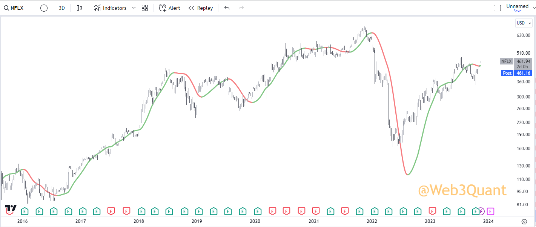Expand the favorite indicators chevron beside Indicators
The height and width of the screenshot is (227, 536).
coord(134,8)
